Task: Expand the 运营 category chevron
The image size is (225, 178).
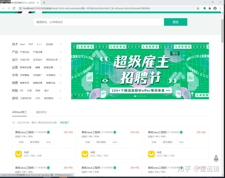Action: pos(60,68)
